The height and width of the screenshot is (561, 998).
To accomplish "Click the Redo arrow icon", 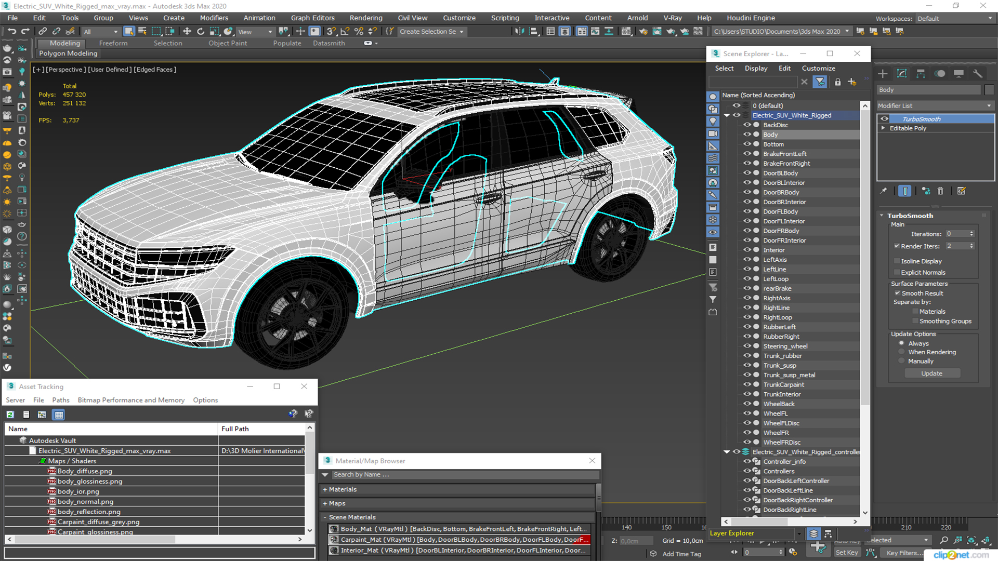I will tap(24, 32).
